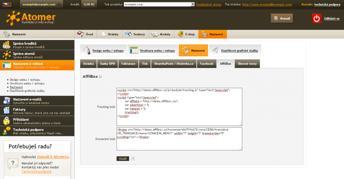This screenshot has height=179, width=344.
Task: Select the Sazby DPH tab
Action: (107, 64)
